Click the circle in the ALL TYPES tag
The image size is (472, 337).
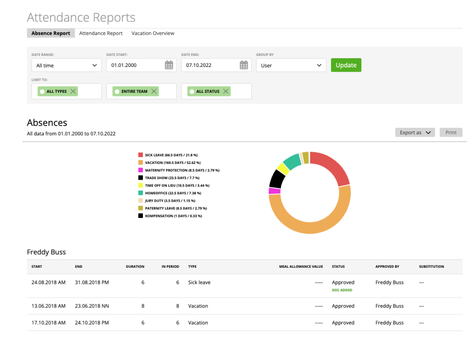click(42, 91)
